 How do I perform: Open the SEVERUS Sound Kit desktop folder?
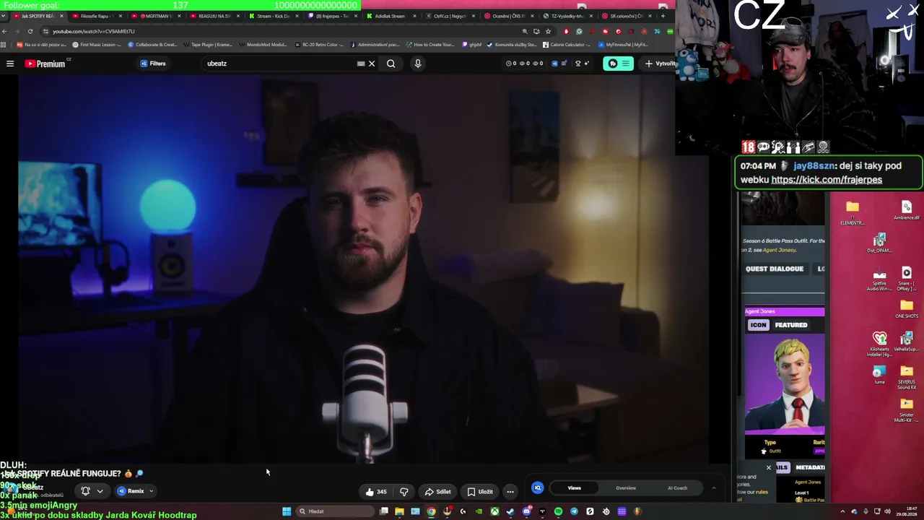point(907,377)
